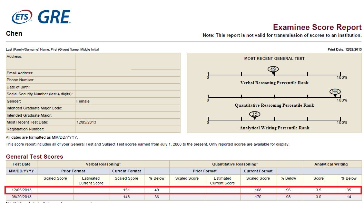Screen dimensions: 364x203
Task: Select the analytical writing score 3.0
Action: pyautogui.click(x=318, y=197)
